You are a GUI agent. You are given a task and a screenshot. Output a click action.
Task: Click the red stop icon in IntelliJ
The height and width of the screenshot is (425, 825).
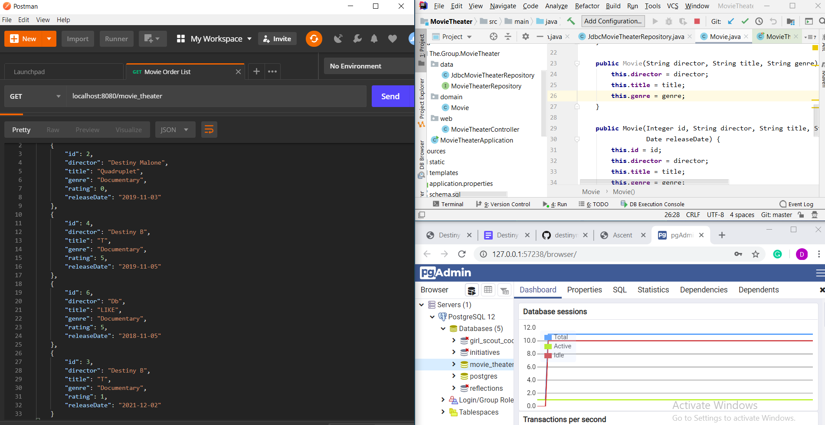[x=697, y=21]
